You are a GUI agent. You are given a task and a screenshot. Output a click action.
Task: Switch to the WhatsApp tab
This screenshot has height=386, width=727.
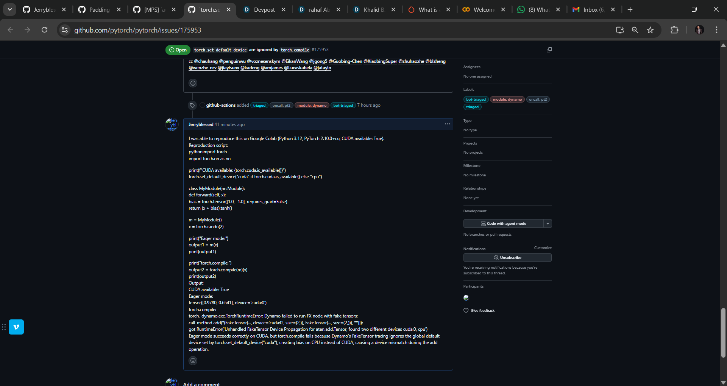point(538,10)
